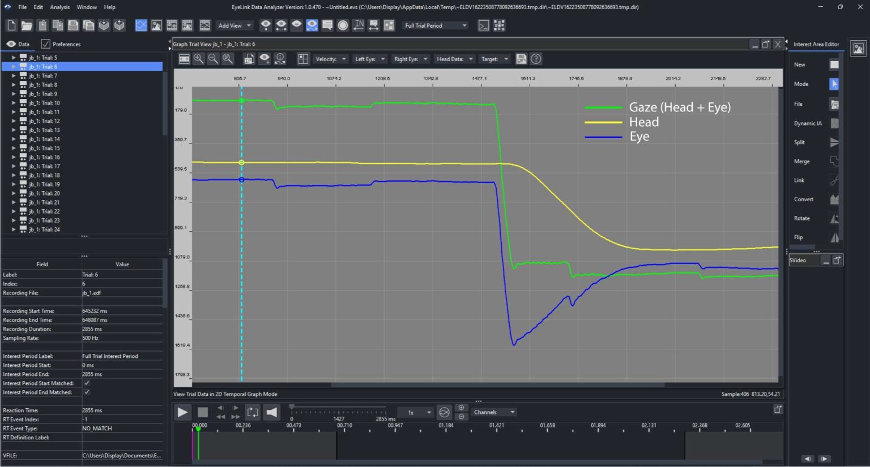870x467 pixels.
Task: Open the Full Trial Period dropdown
Action: (x=436, y=25)
